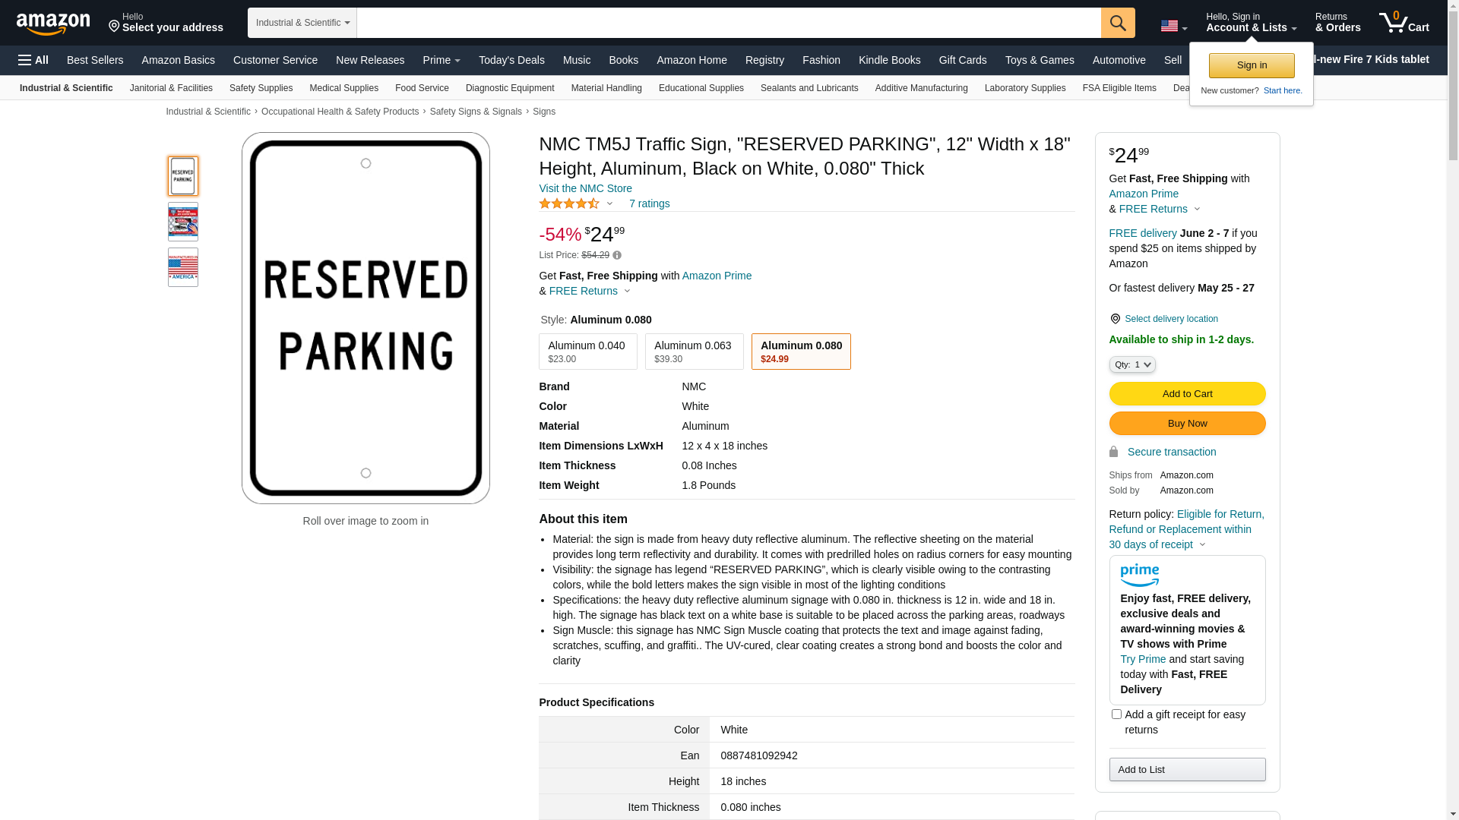Click the Amazon logo
Viewport: 1459px width, 820px height.
pos(53,24)
